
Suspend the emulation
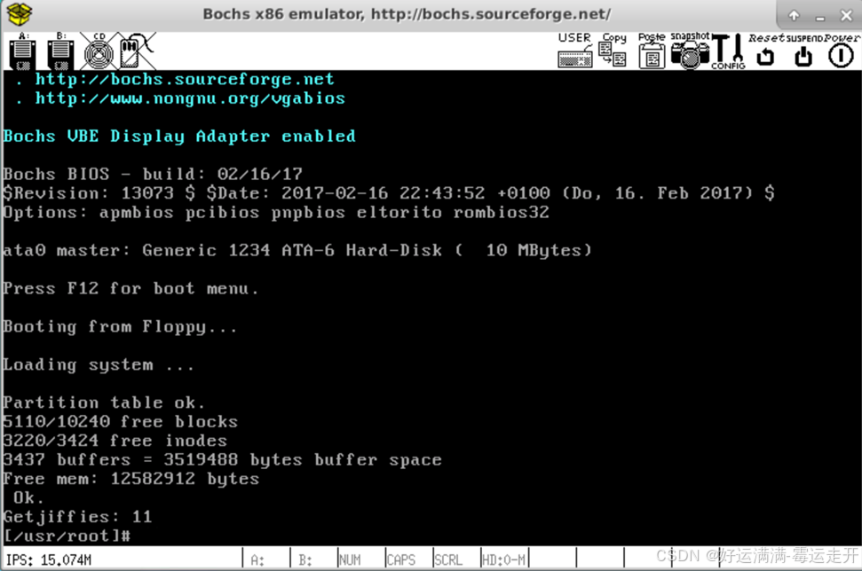[x=803, y=50]
